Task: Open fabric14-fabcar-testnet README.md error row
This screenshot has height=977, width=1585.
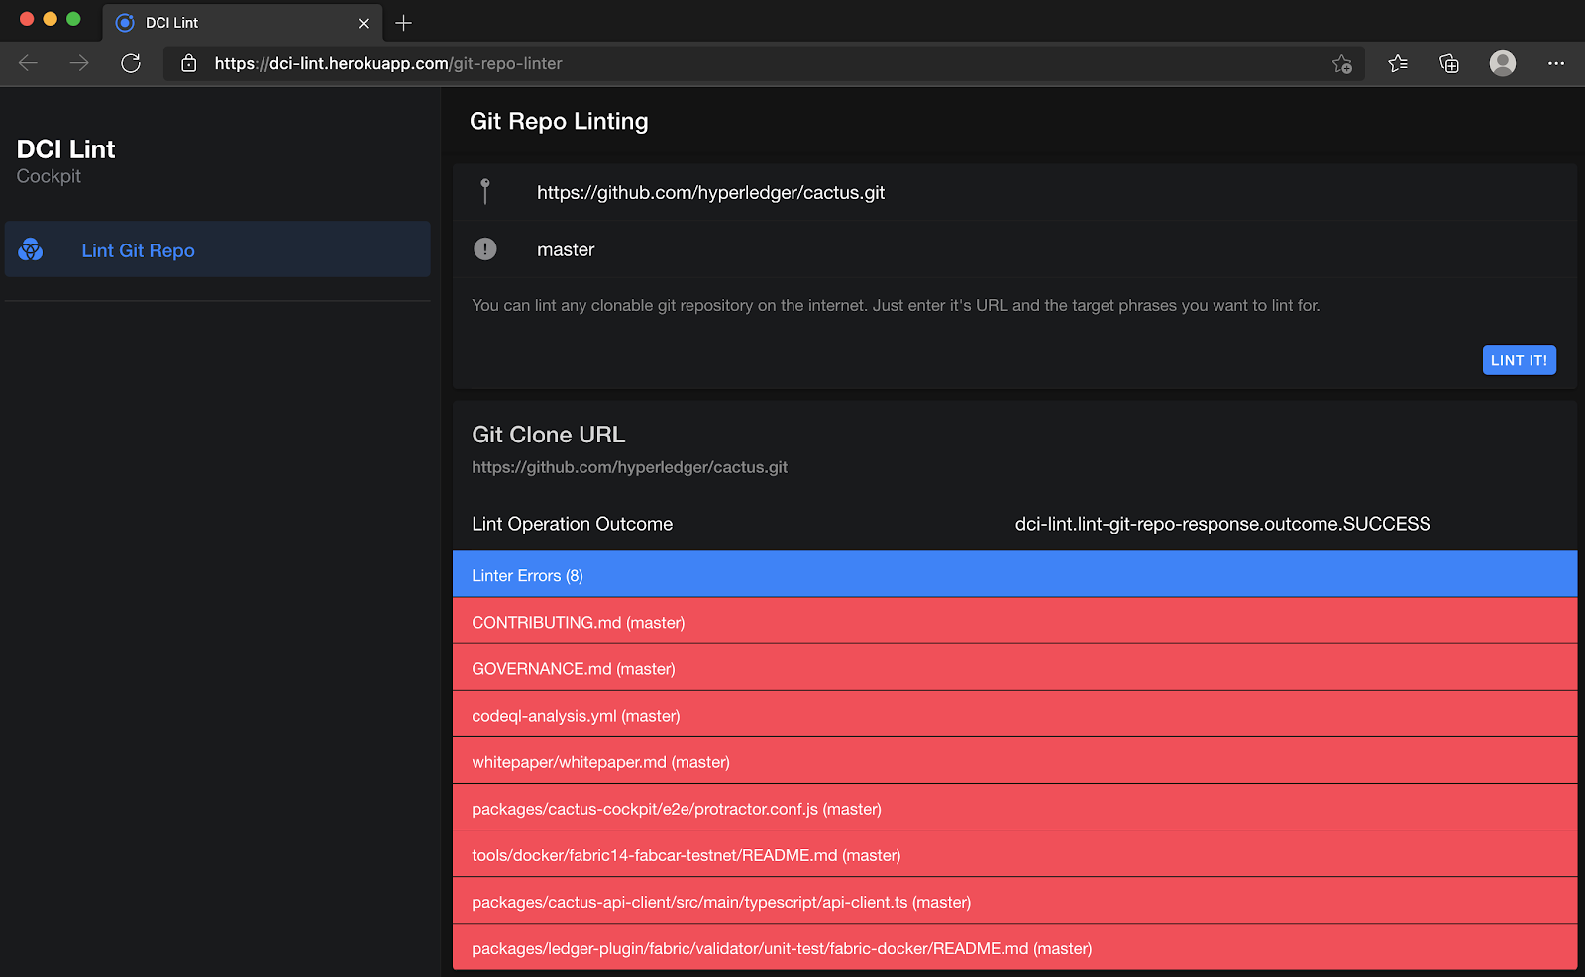Action: coord(1014,854)
